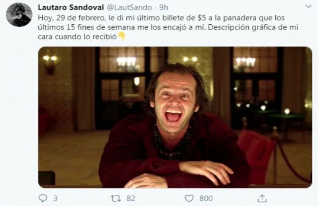Retweet using the arrows icon
The width and height of the screenshot is (318, 206).
[x=116, y=198]
